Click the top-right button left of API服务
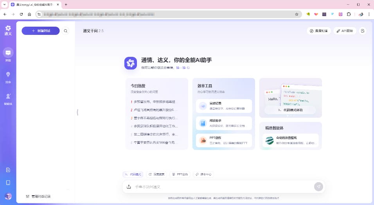 pos(319,31)
